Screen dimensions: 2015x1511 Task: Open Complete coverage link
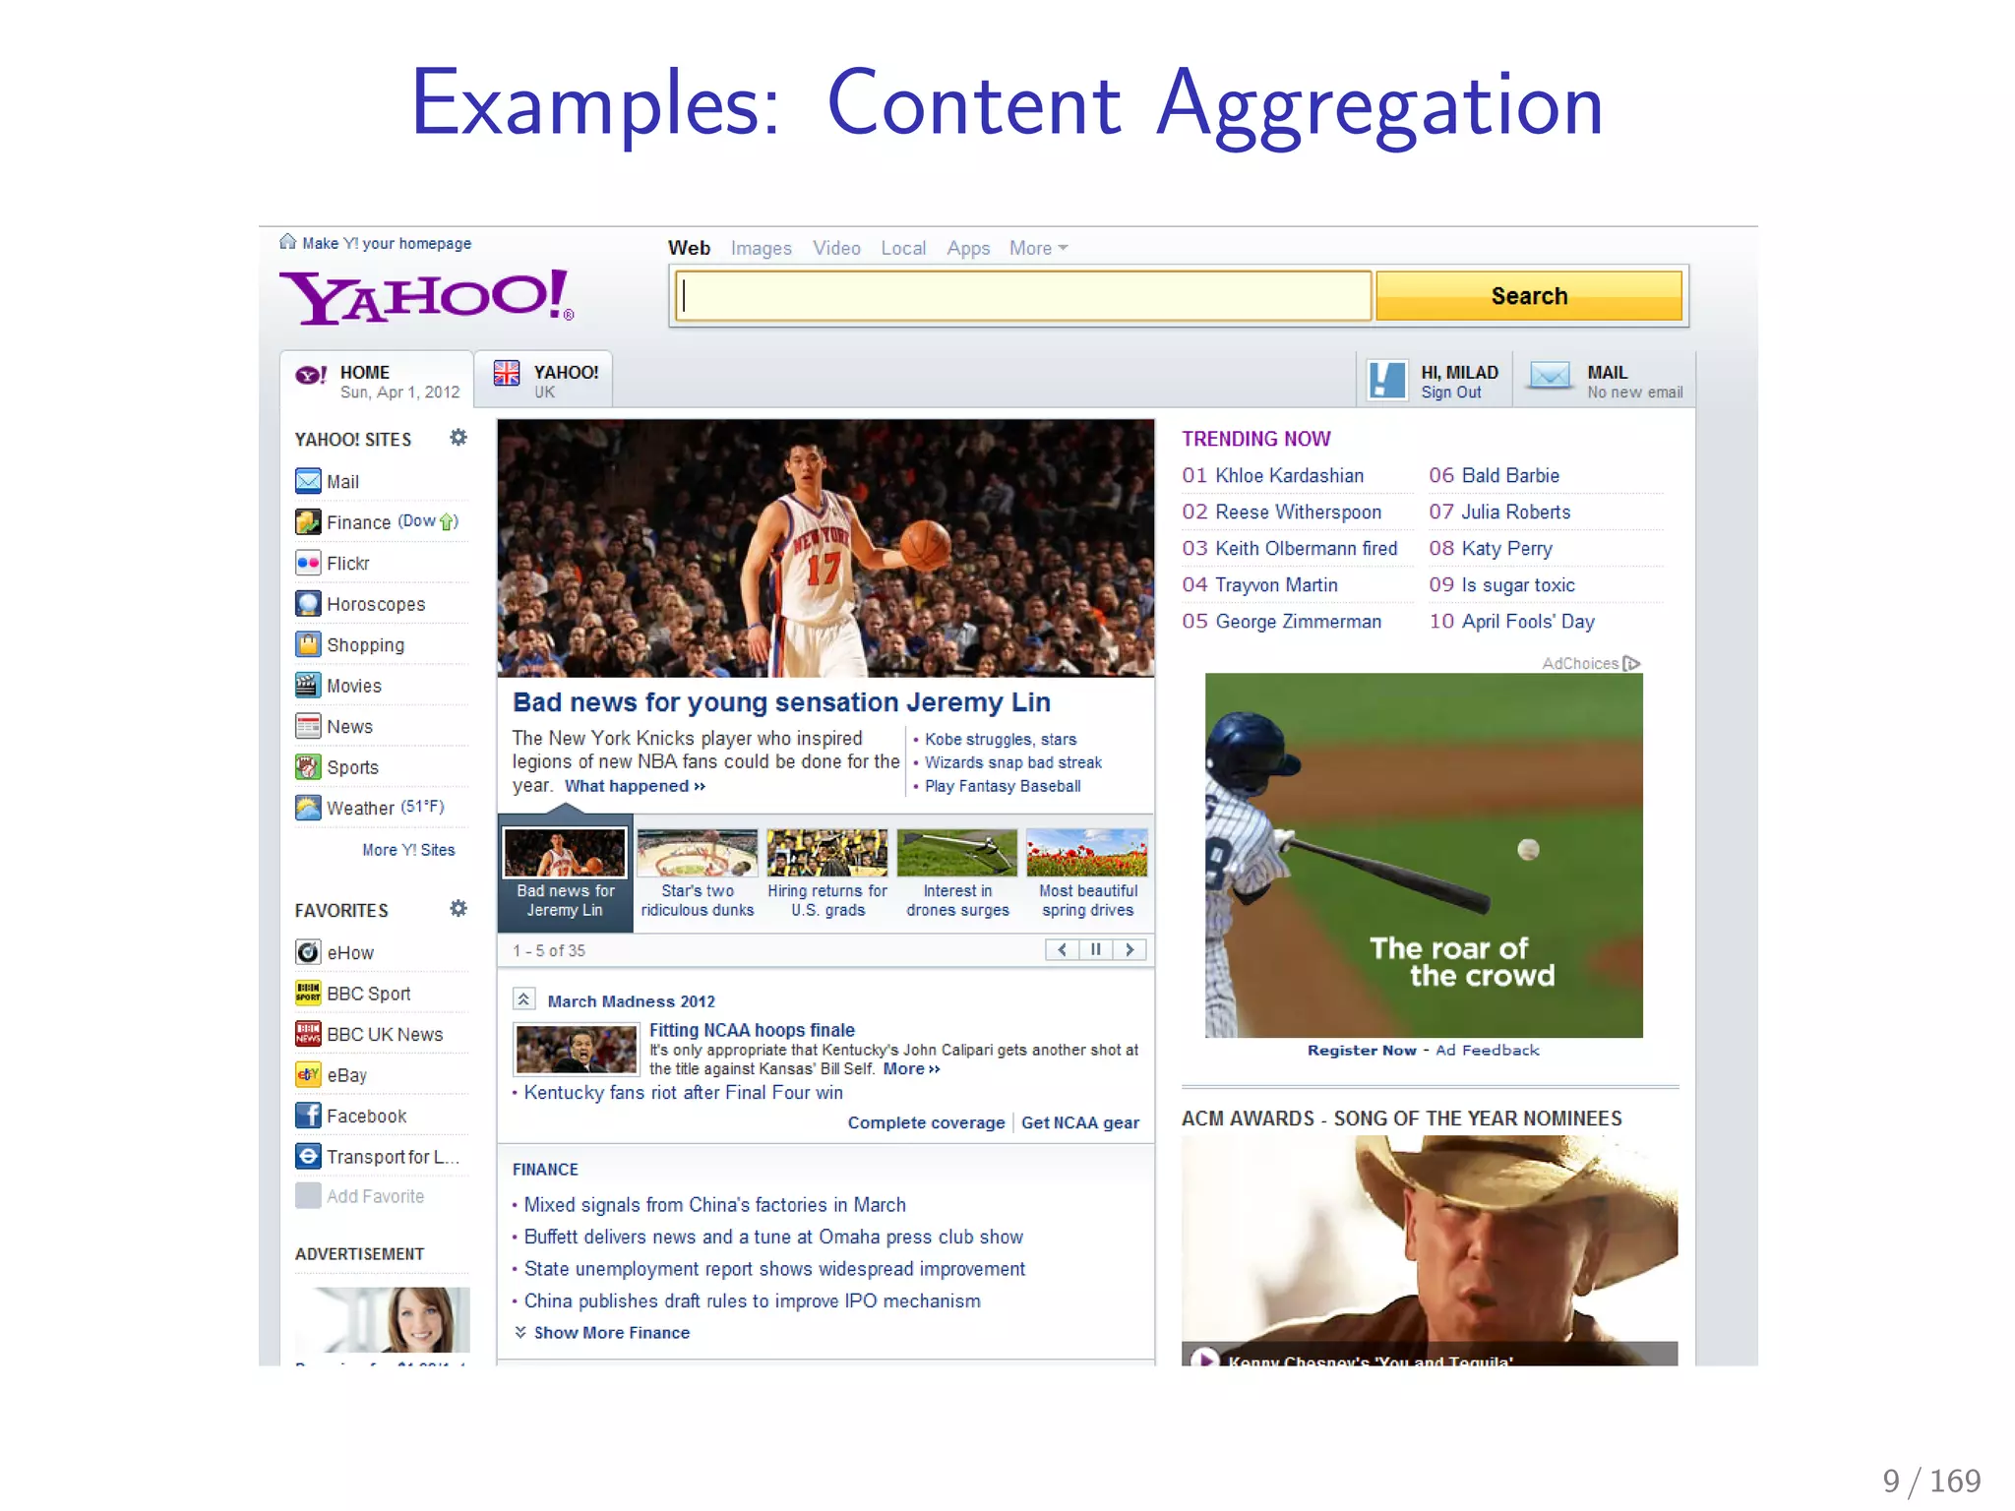[926, 1122]
